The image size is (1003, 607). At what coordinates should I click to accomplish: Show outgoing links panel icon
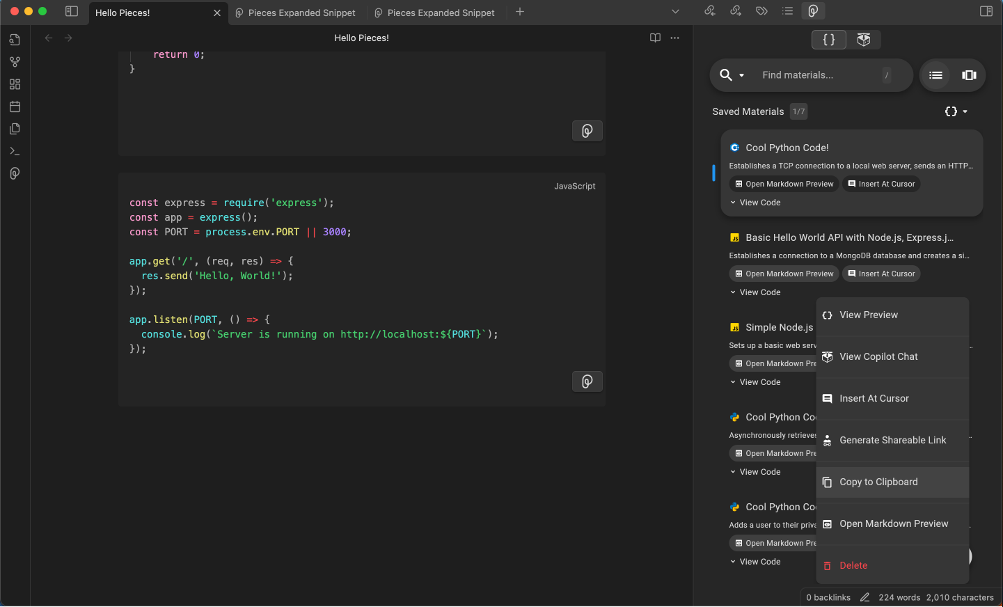[x=736, y=11]
